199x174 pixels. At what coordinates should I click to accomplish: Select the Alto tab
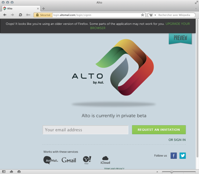[x=21, y=8]
